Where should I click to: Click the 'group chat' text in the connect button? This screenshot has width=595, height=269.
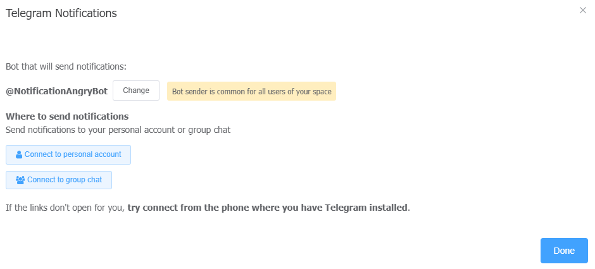coord(83,180)
